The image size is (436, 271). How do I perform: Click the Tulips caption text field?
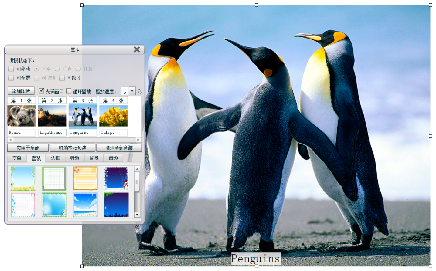(x=114, y=133)
